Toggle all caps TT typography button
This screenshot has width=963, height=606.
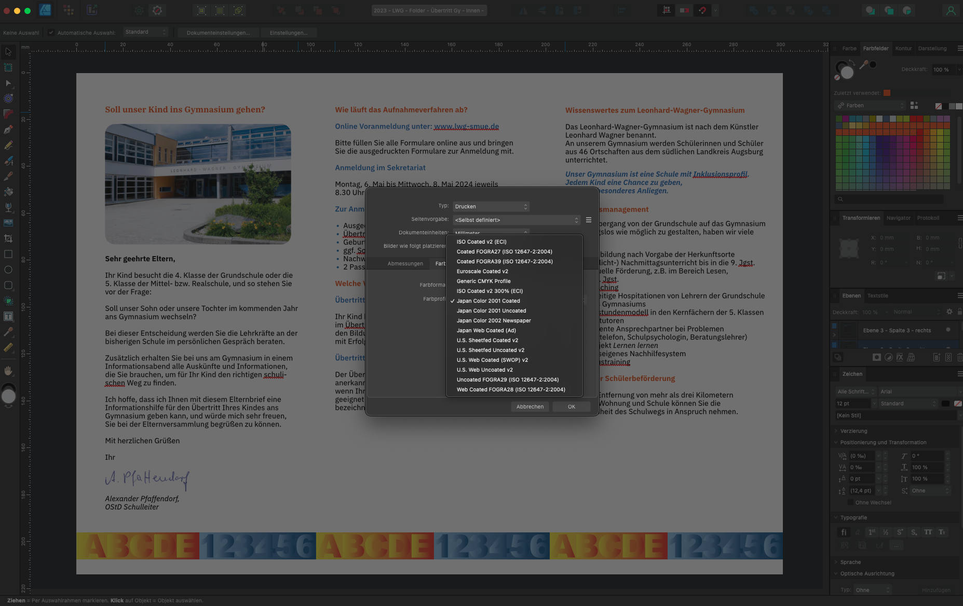pos(928,532)
